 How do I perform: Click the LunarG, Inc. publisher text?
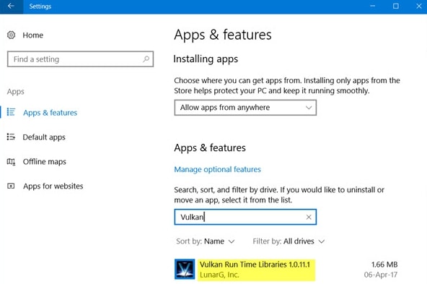(219, 275)
